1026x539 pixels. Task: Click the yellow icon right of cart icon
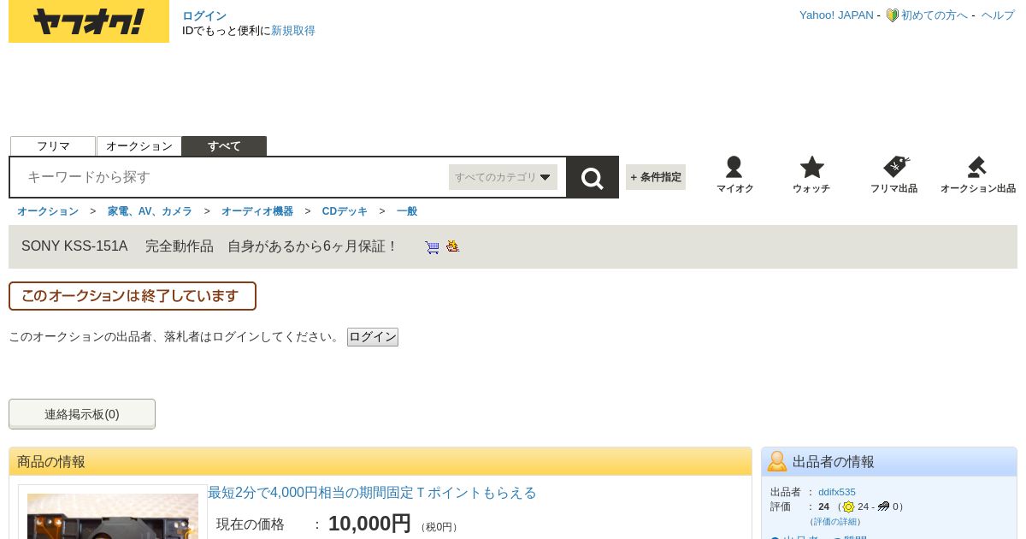pos(453,246)
